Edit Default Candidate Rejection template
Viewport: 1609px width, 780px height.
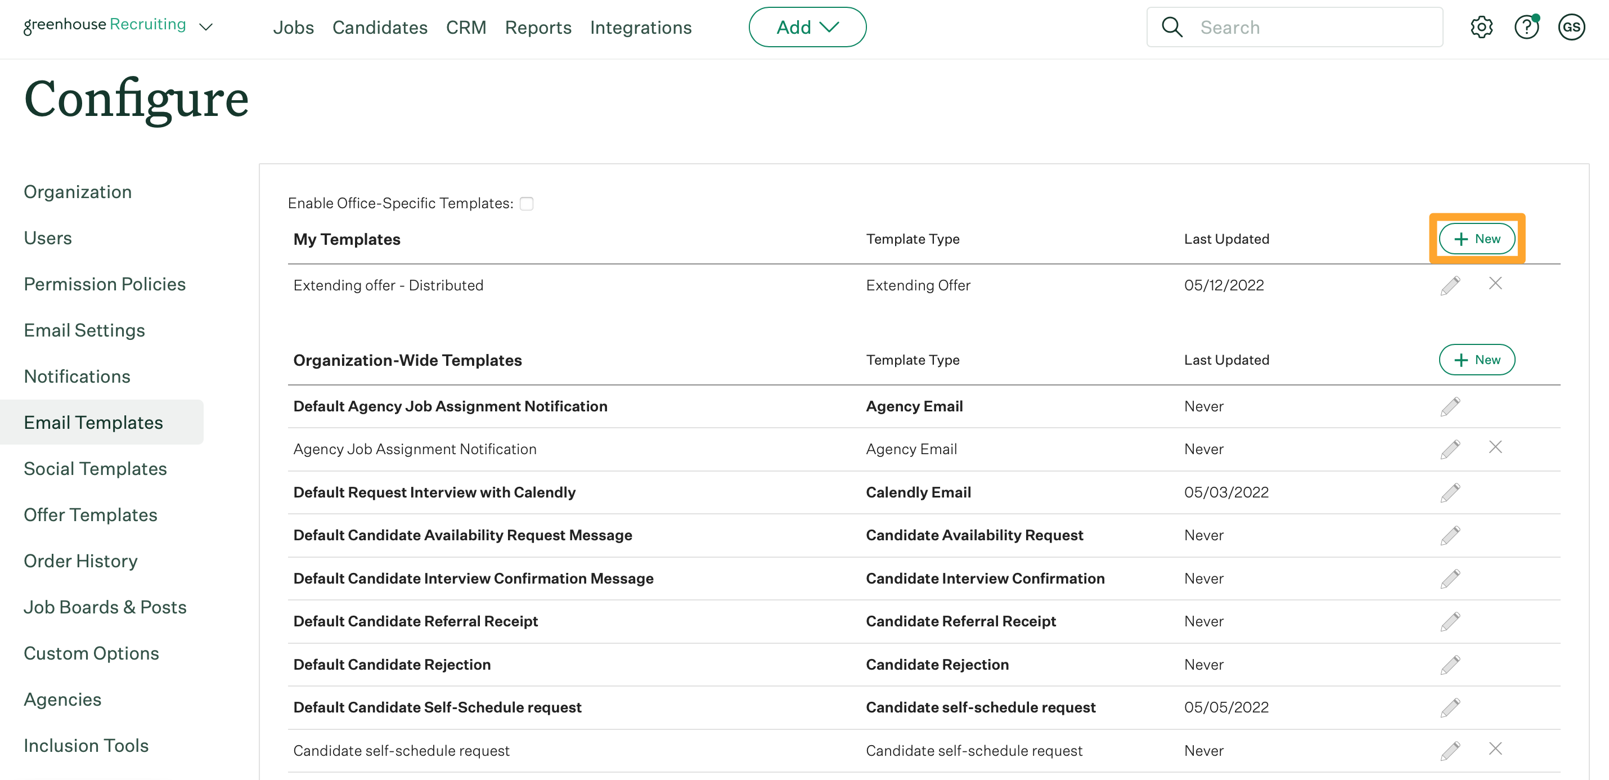pos(1450,665)
